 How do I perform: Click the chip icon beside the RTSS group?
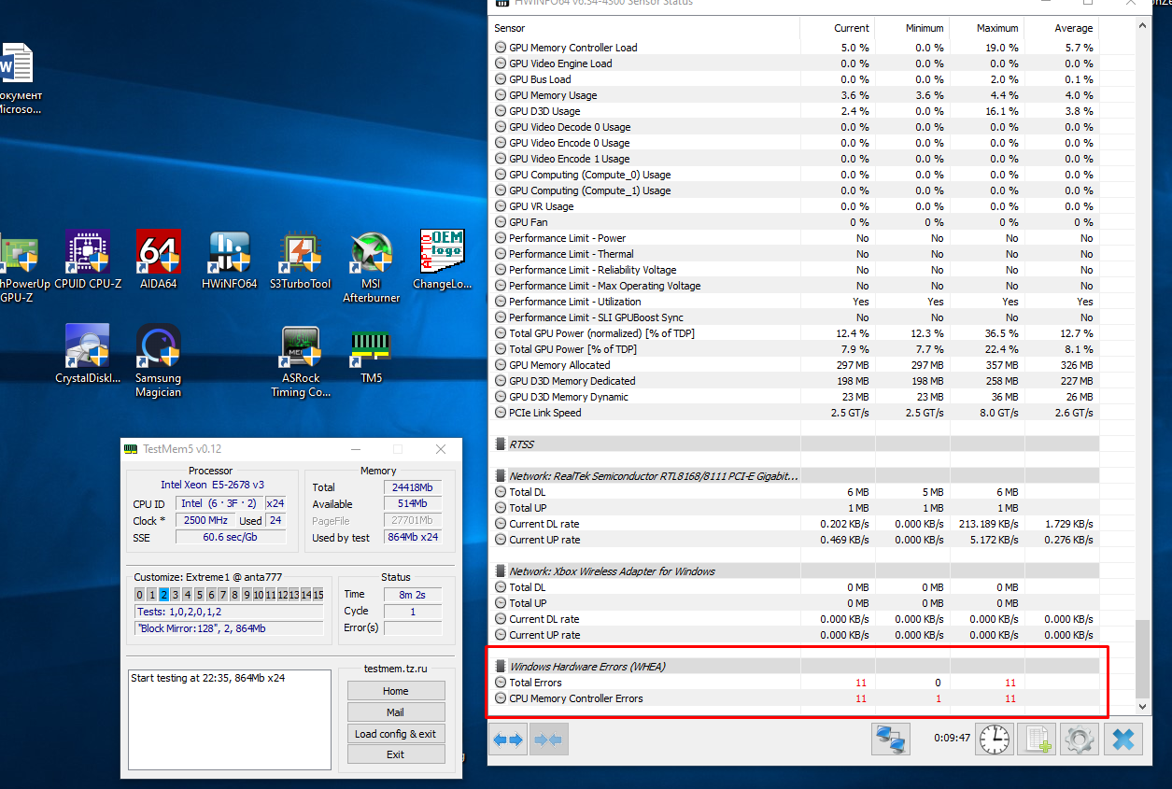[x=501, y=444]
